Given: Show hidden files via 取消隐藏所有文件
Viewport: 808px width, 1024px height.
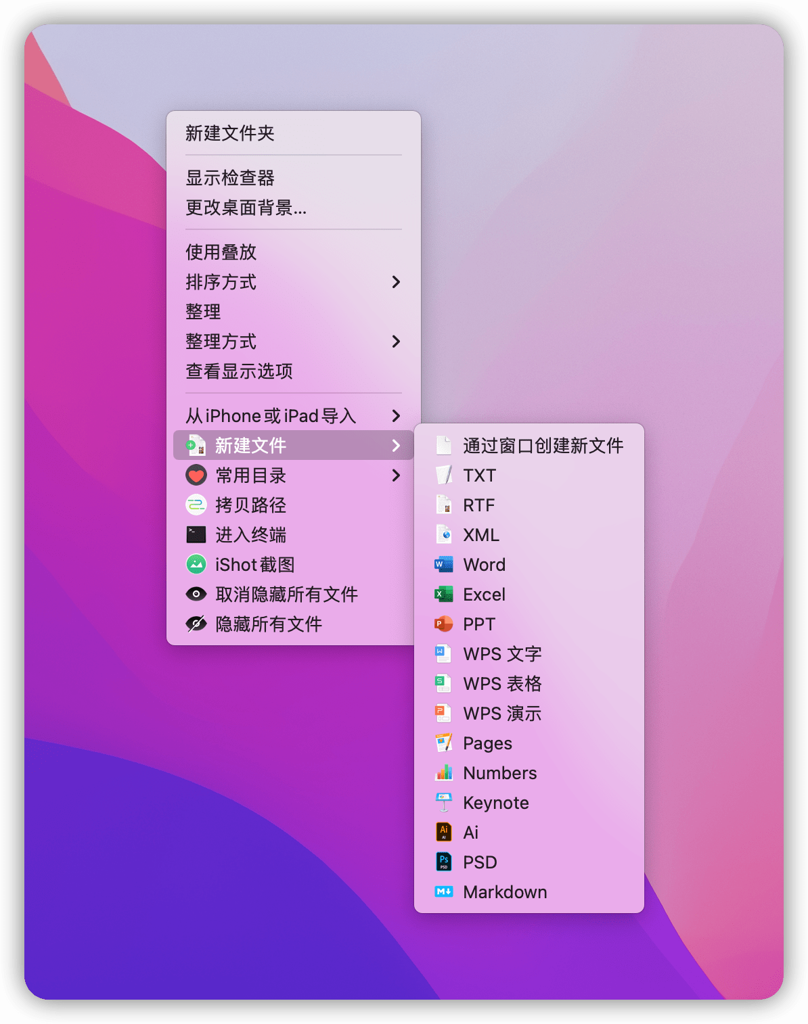Looking at the screenshot, I should [286, 595].
